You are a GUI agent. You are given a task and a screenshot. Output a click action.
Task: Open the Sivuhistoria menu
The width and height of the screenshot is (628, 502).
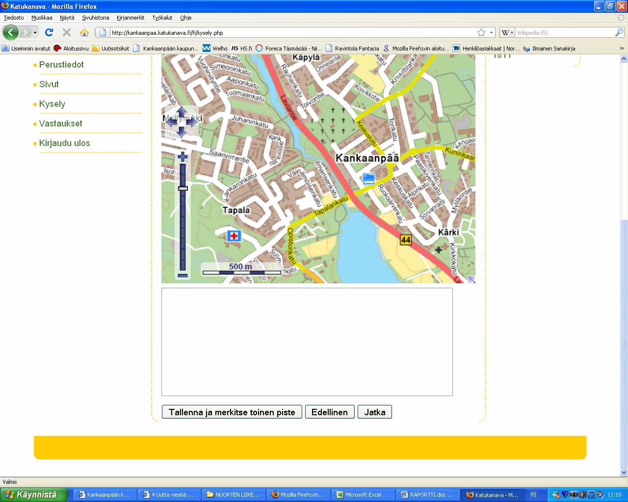[96, 18]
